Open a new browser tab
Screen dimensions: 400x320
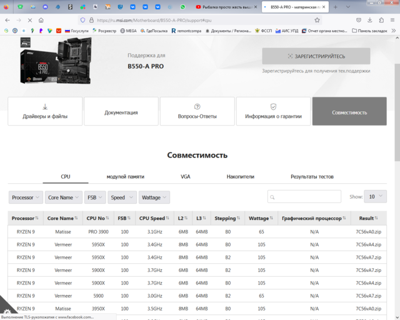tap(335, 7)
